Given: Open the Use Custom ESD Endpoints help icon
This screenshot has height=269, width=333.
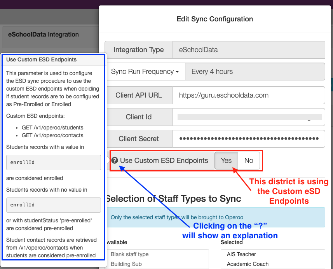Looking at the screenshot, I should click(x=115, y=161).
